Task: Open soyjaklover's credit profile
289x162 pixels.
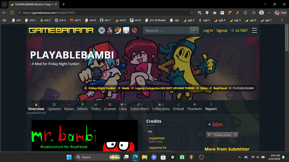Action: (x=157, y=138)
